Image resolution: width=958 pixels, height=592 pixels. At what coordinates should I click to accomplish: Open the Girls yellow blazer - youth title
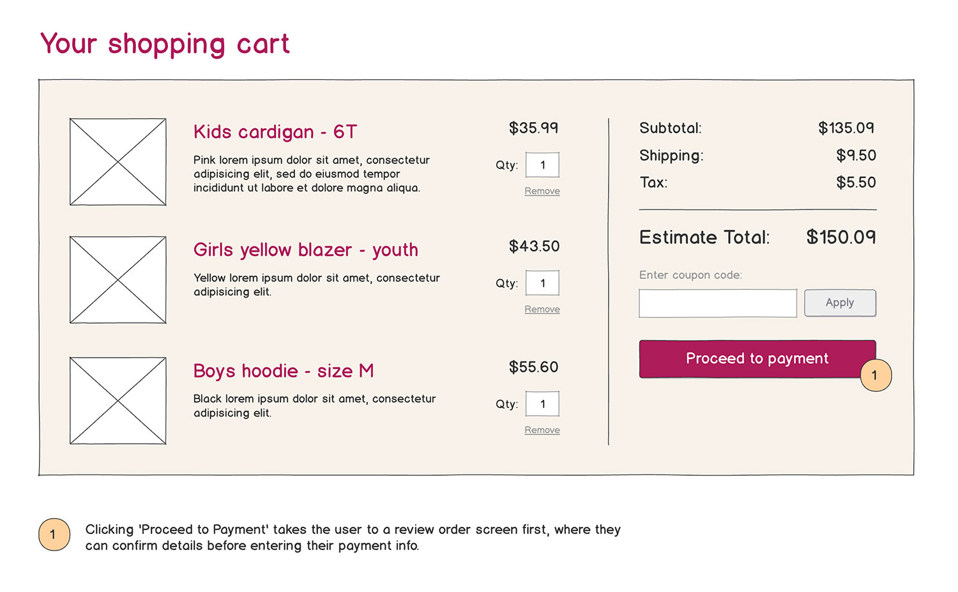click(305, 250)
